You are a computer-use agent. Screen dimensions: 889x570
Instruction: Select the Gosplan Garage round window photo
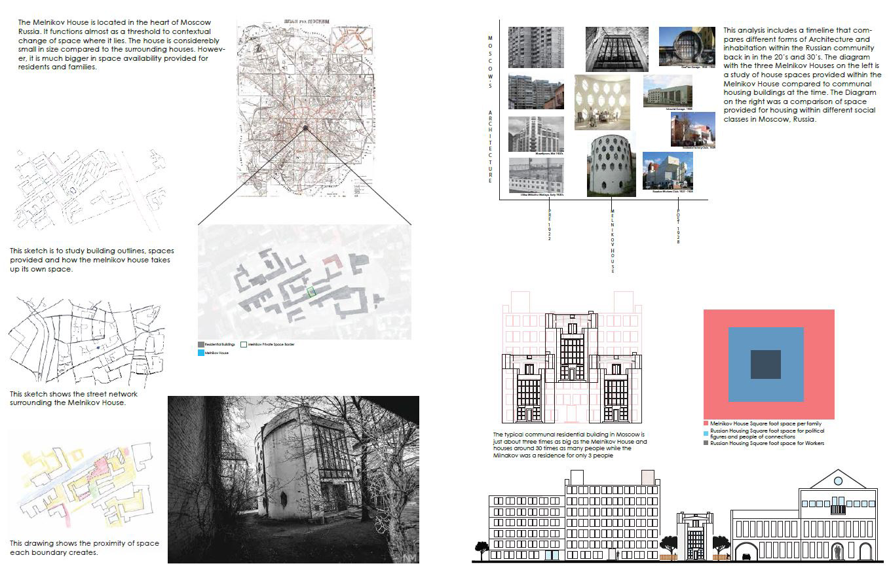pos(686,47)
